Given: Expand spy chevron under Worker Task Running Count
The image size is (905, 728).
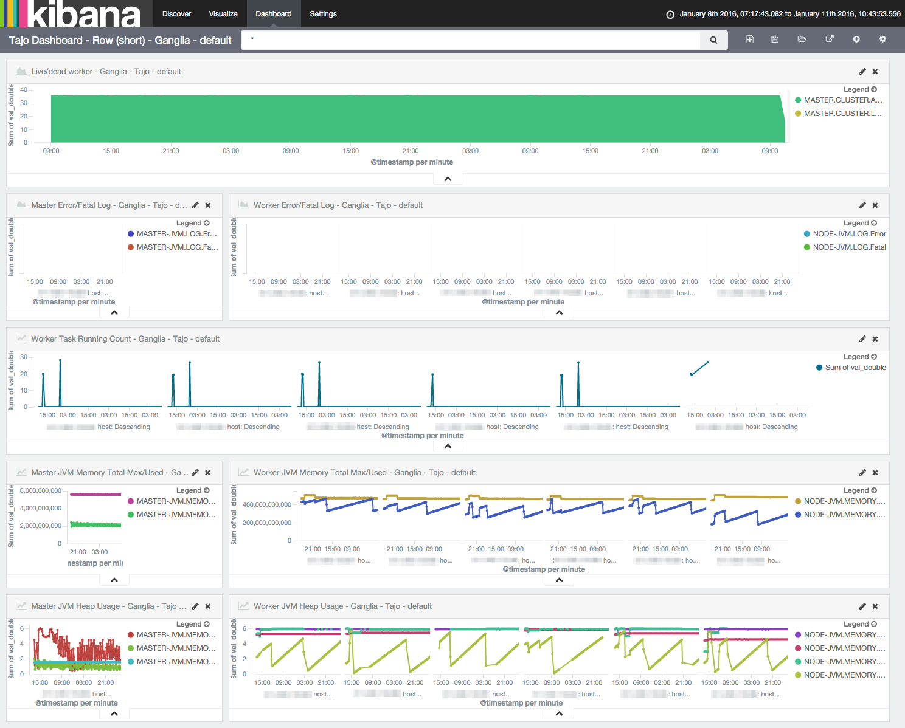Looking at the screenshot, I should pos(448,446).
